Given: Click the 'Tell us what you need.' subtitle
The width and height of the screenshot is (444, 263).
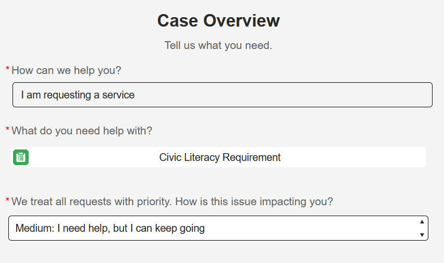Looking at the screenshot, I should pyautogui.click(x=218, y=45).
